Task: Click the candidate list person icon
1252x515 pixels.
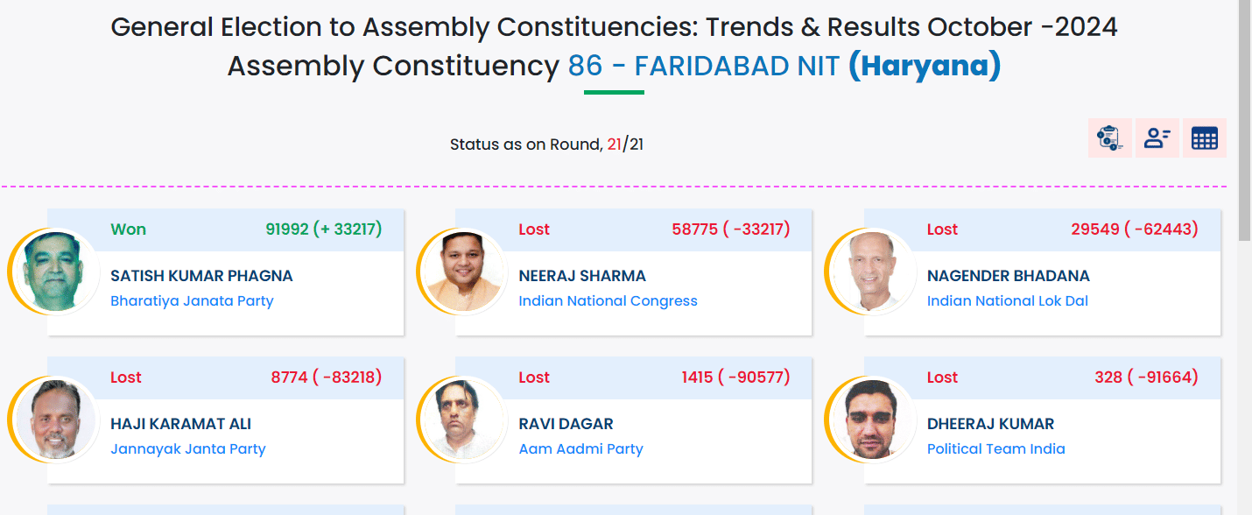Action: pos(1157,138)
